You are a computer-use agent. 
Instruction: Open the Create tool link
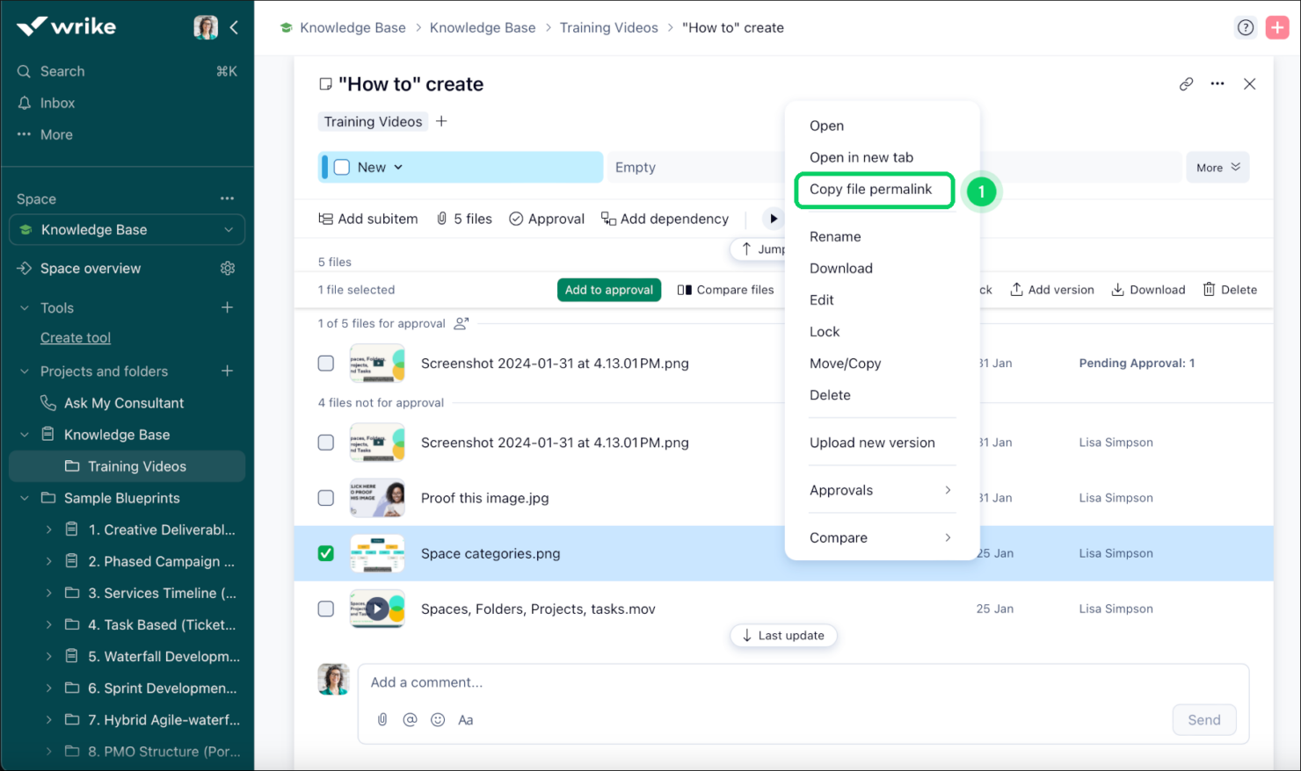(75, 337)
